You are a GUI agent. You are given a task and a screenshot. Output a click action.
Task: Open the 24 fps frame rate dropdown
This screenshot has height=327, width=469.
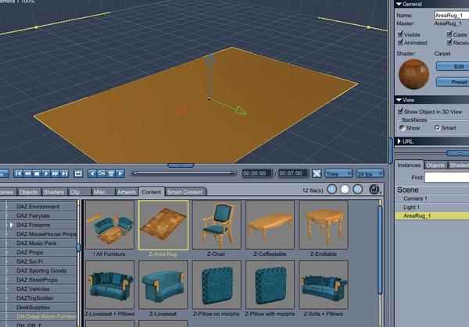point(370,173)
